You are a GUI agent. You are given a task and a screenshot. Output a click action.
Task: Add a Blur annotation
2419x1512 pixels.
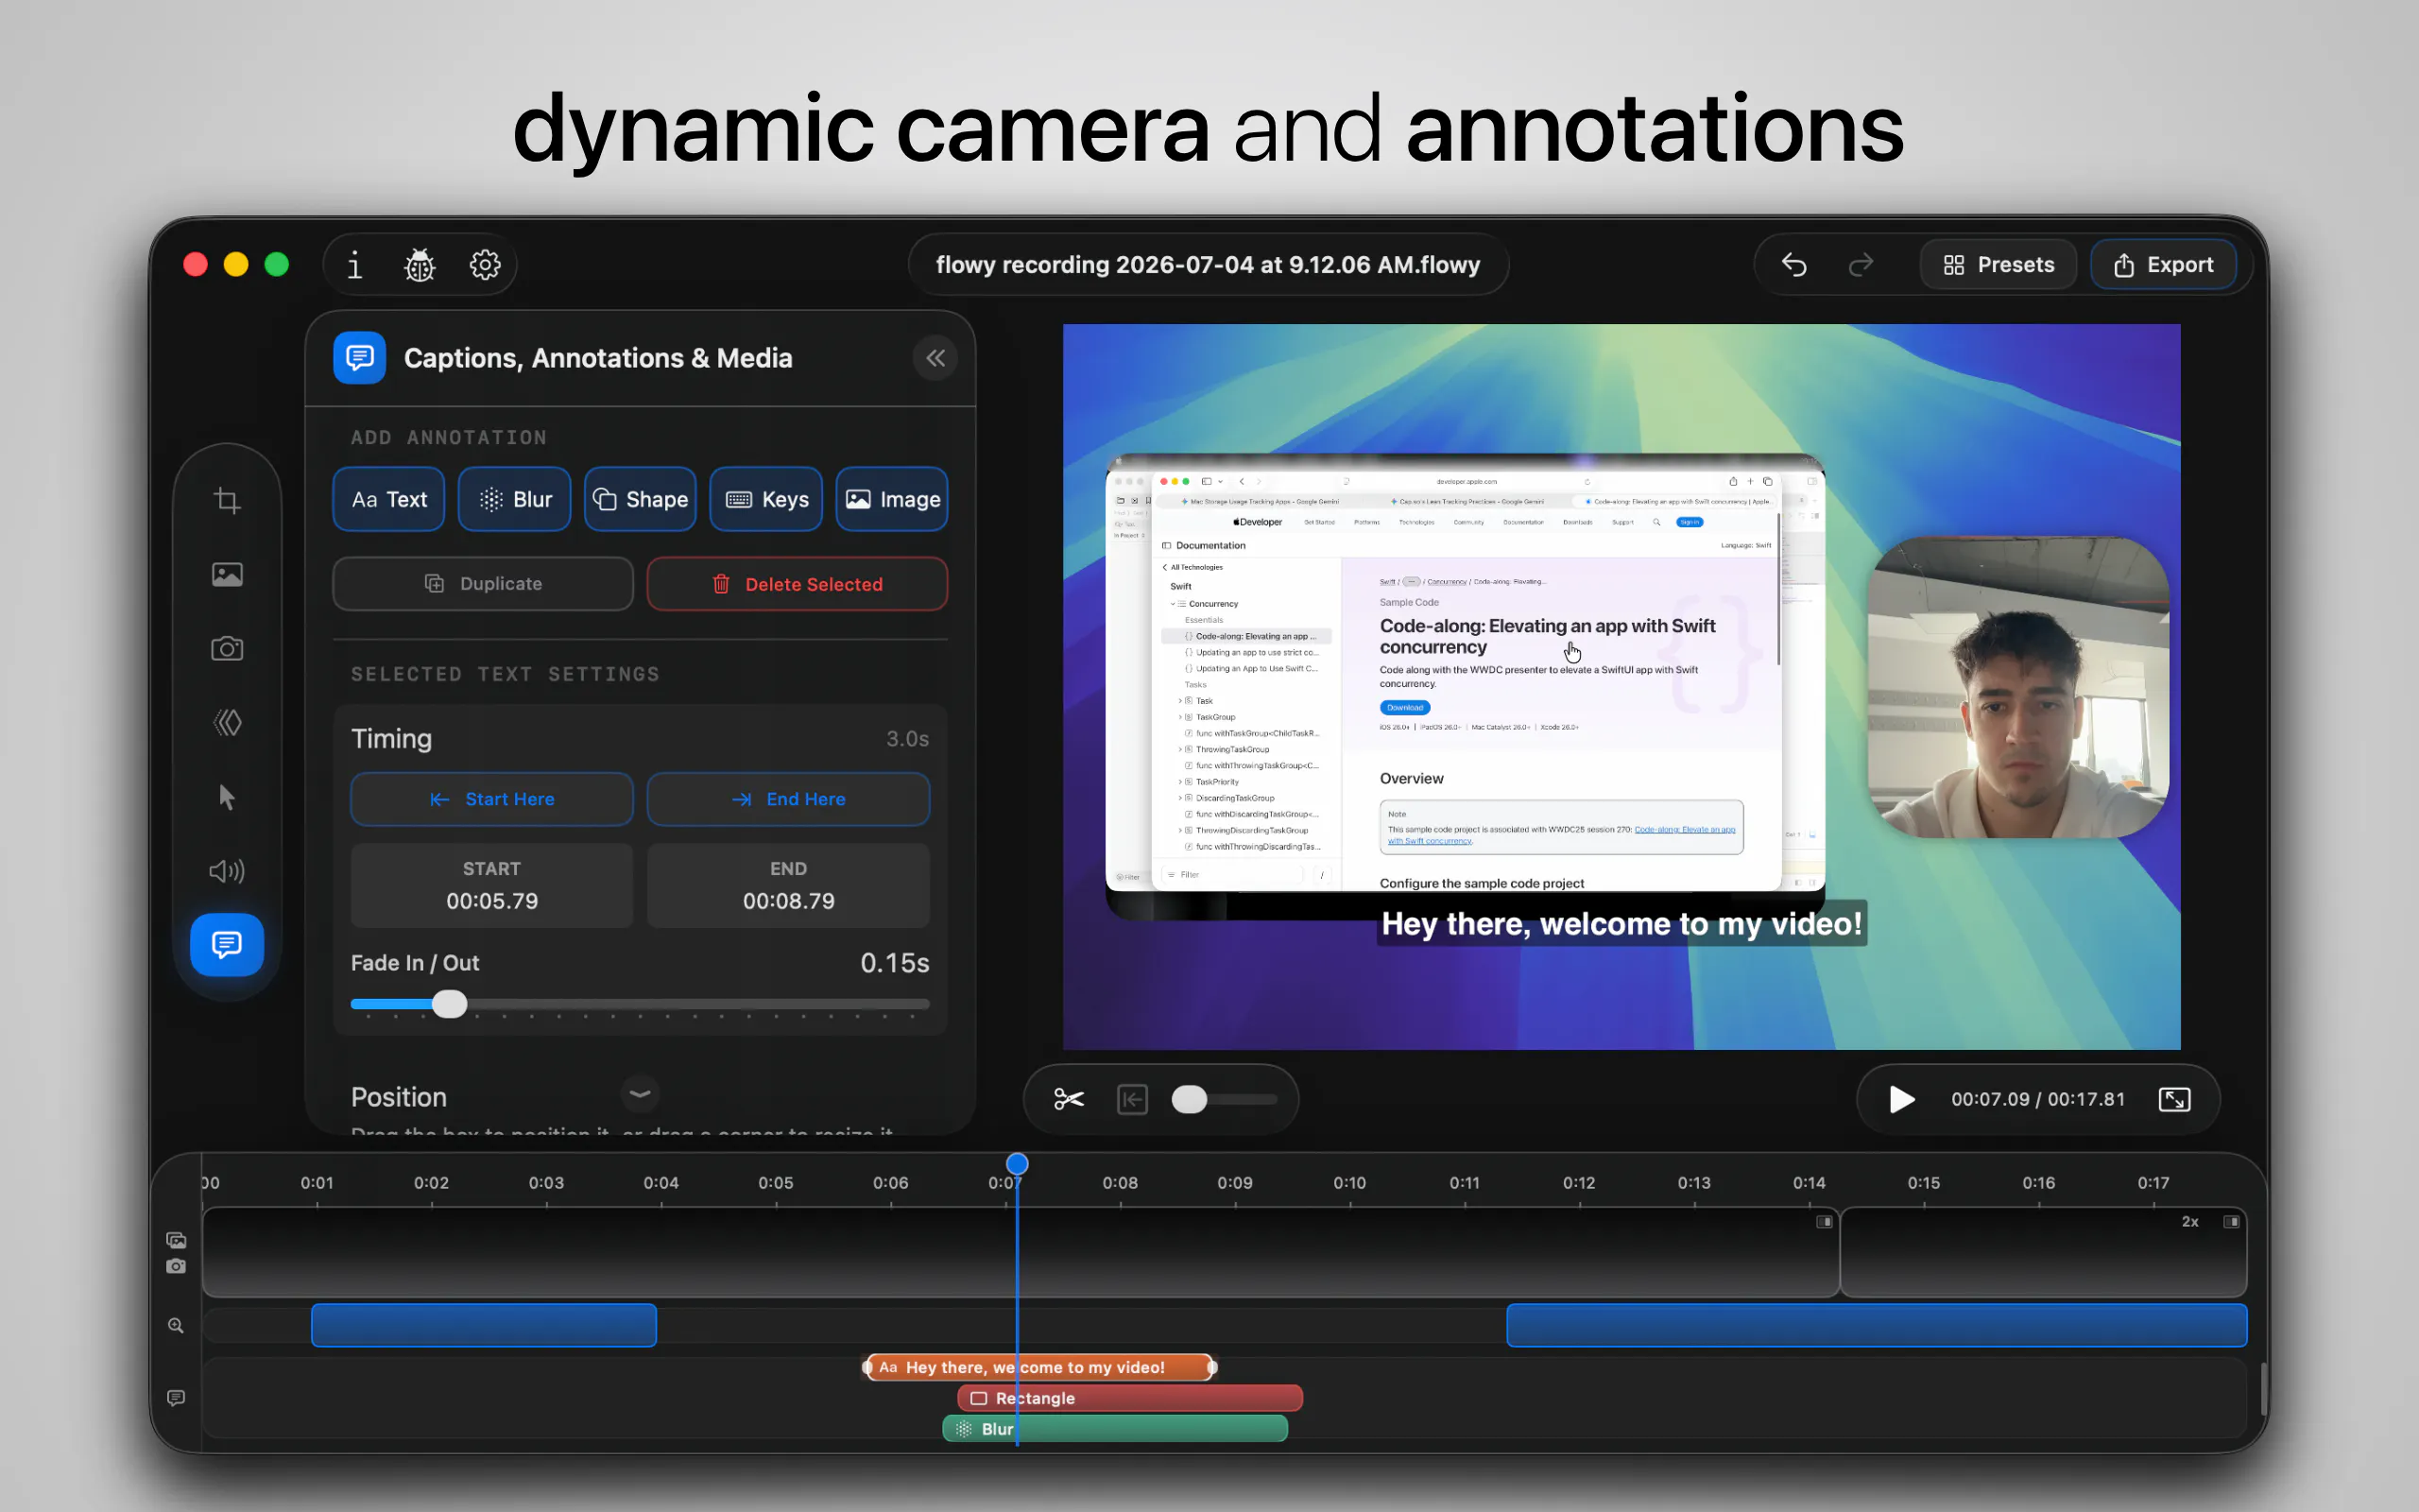[515, 499]
